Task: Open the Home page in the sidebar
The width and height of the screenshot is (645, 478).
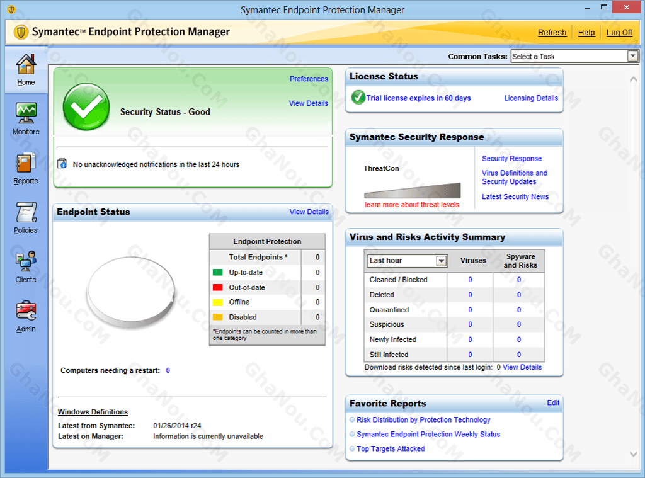Action: point(26,69)
